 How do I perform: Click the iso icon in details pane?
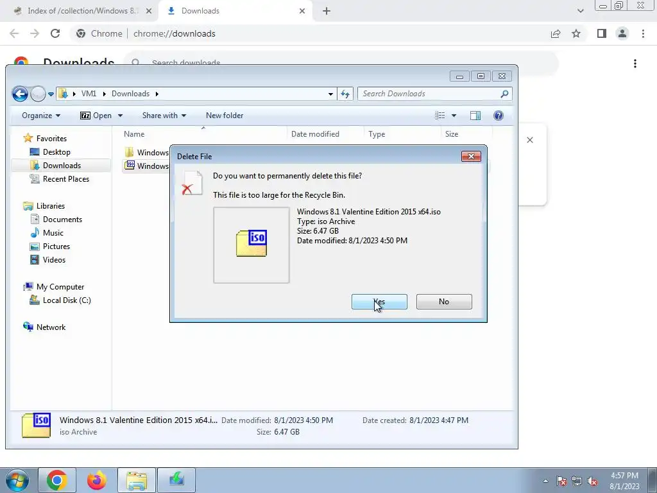tap(37, 425)
